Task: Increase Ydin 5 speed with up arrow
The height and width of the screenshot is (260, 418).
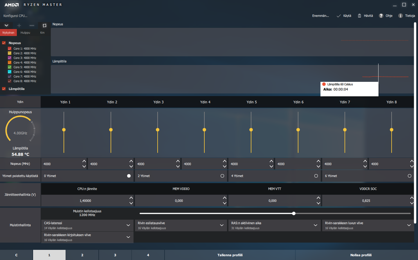Action: [271, 161]
